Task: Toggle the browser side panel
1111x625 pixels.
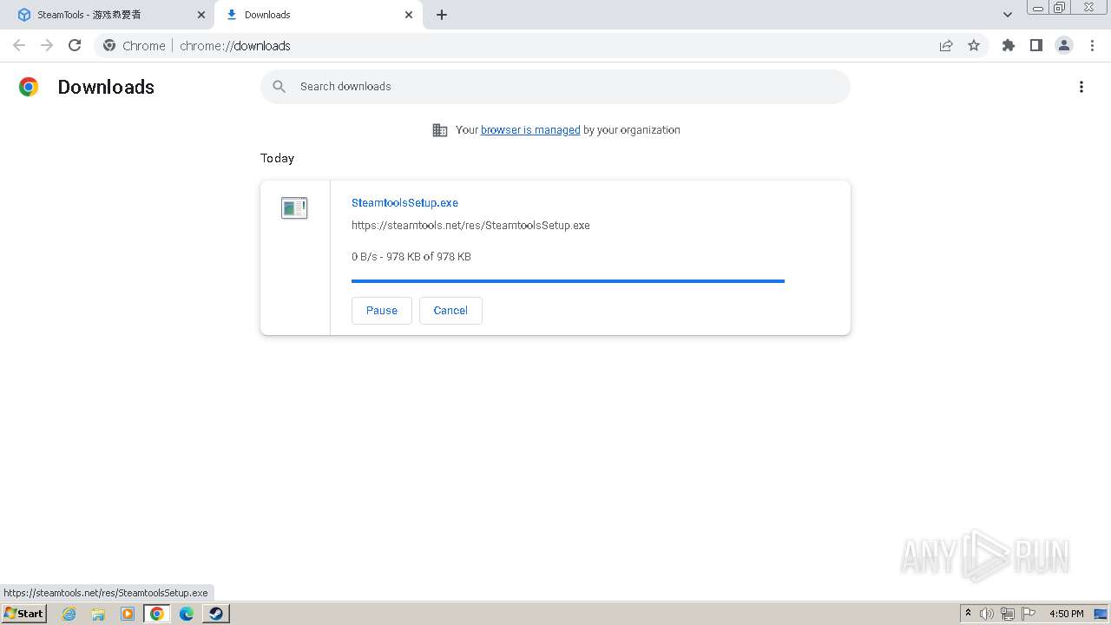Action: pyautogui.click(x=1036, y=46)
